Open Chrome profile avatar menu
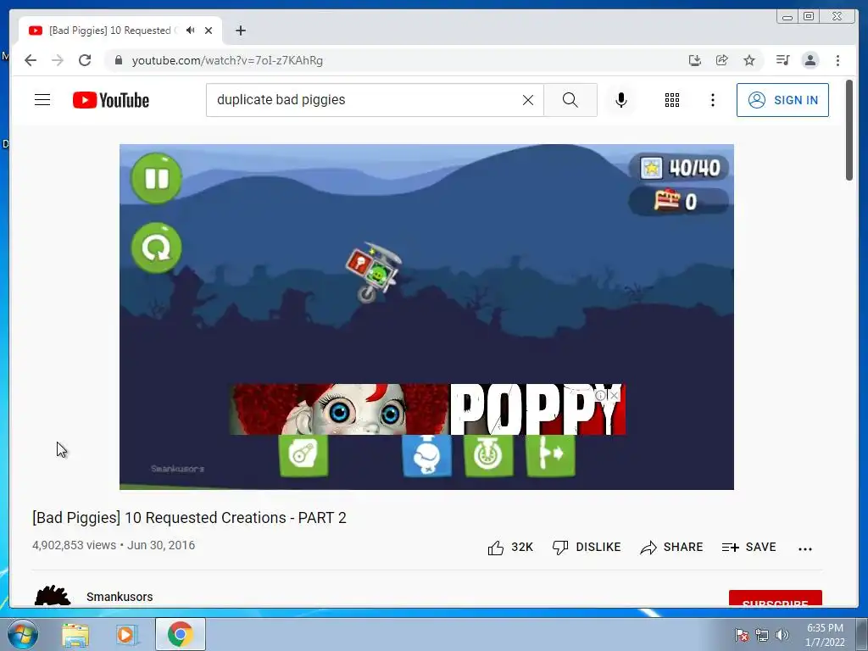Screen dimensions: 868x651 click(810, 60)
